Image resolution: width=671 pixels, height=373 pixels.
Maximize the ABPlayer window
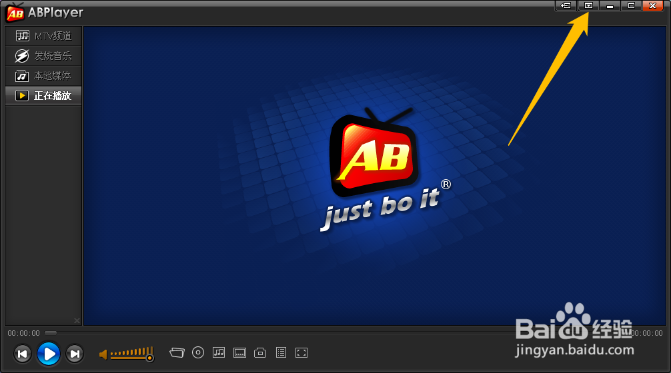click(631, 5)
